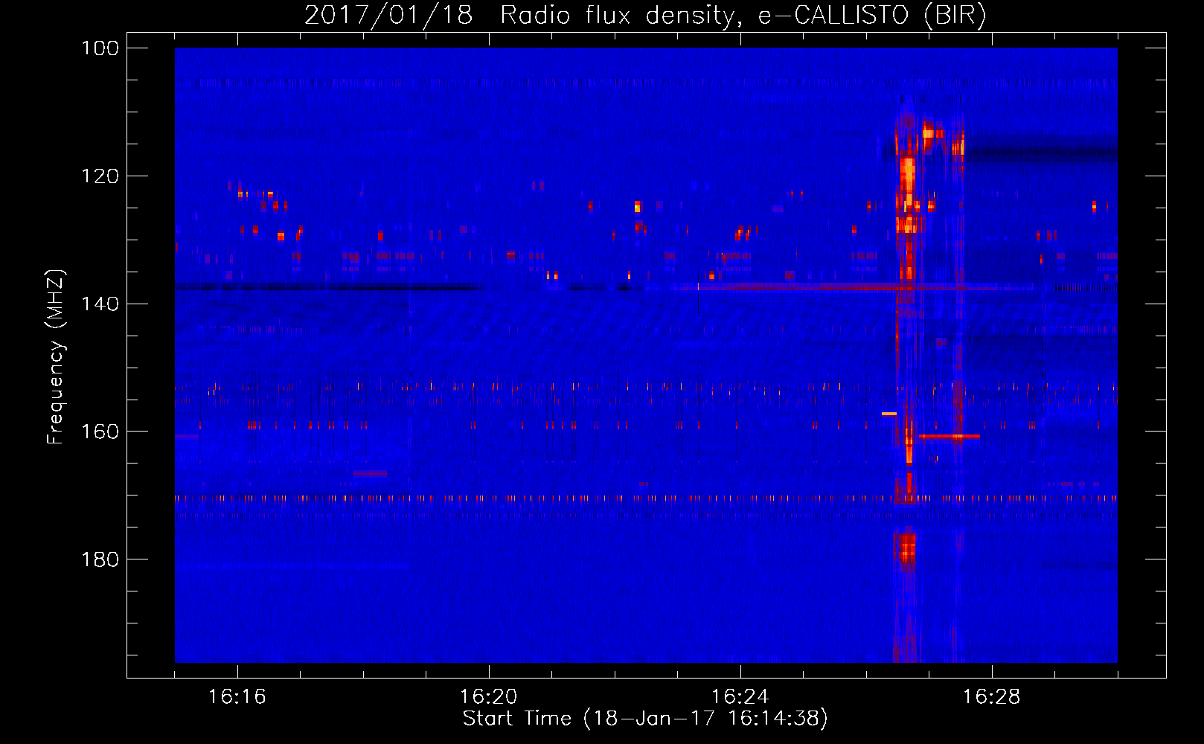Click the red horizontal streak right of the burst at 160 MHz
The width and height of the screenshot is (1204, 744).
click(x=950, y=436)
